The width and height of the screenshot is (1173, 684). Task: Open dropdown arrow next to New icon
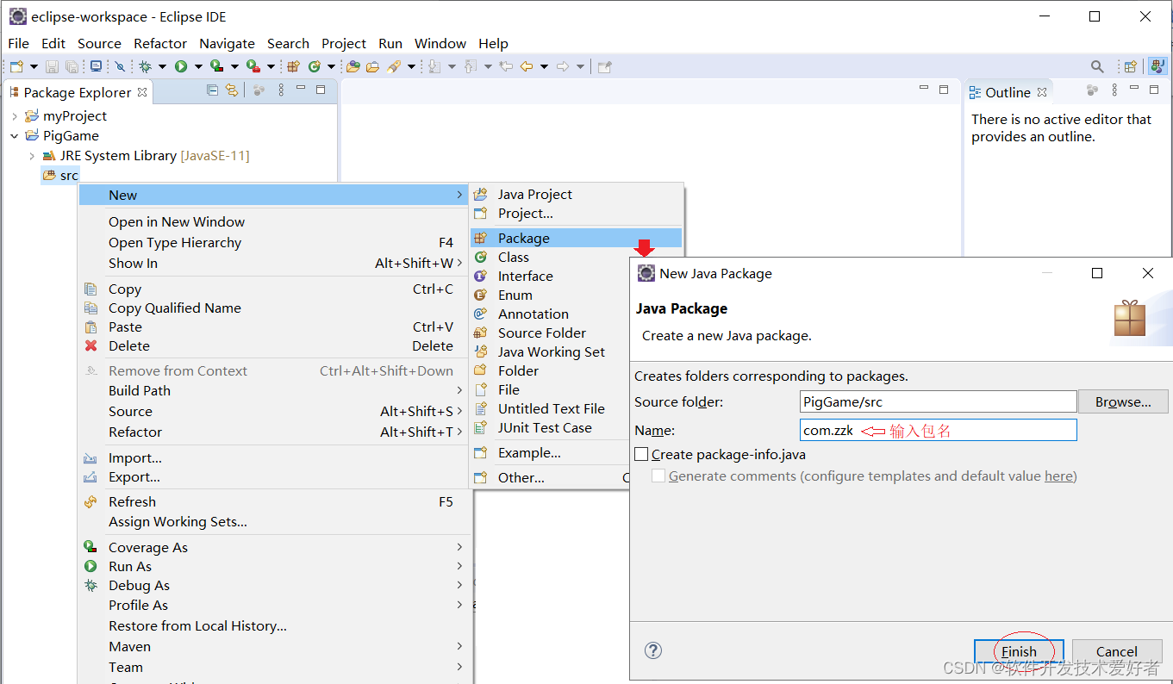pos(34,66)
